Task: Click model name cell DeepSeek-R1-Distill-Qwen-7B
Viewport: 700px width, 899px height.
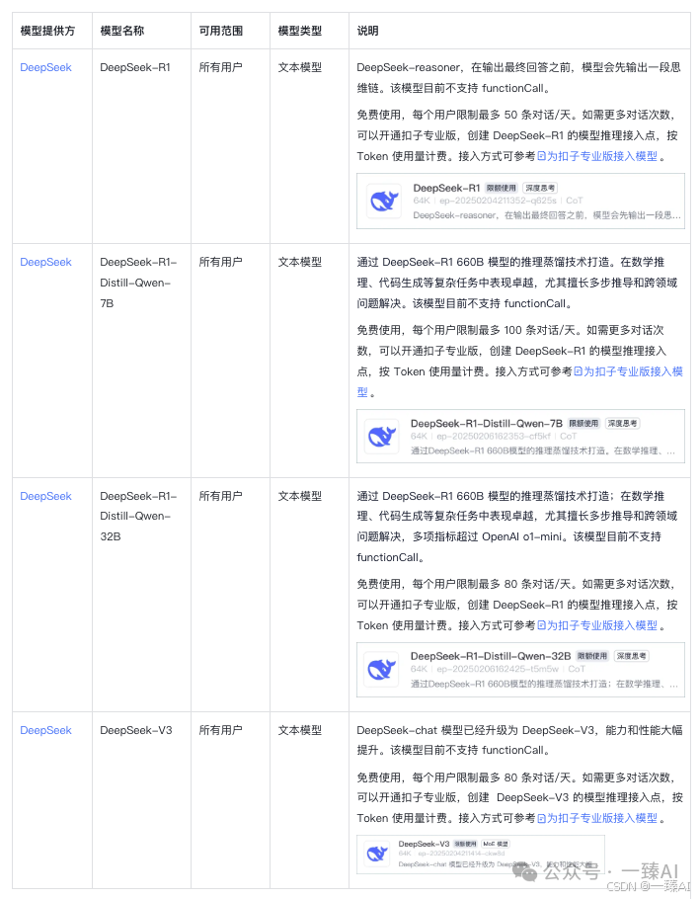Action: [x=138, y=283]
